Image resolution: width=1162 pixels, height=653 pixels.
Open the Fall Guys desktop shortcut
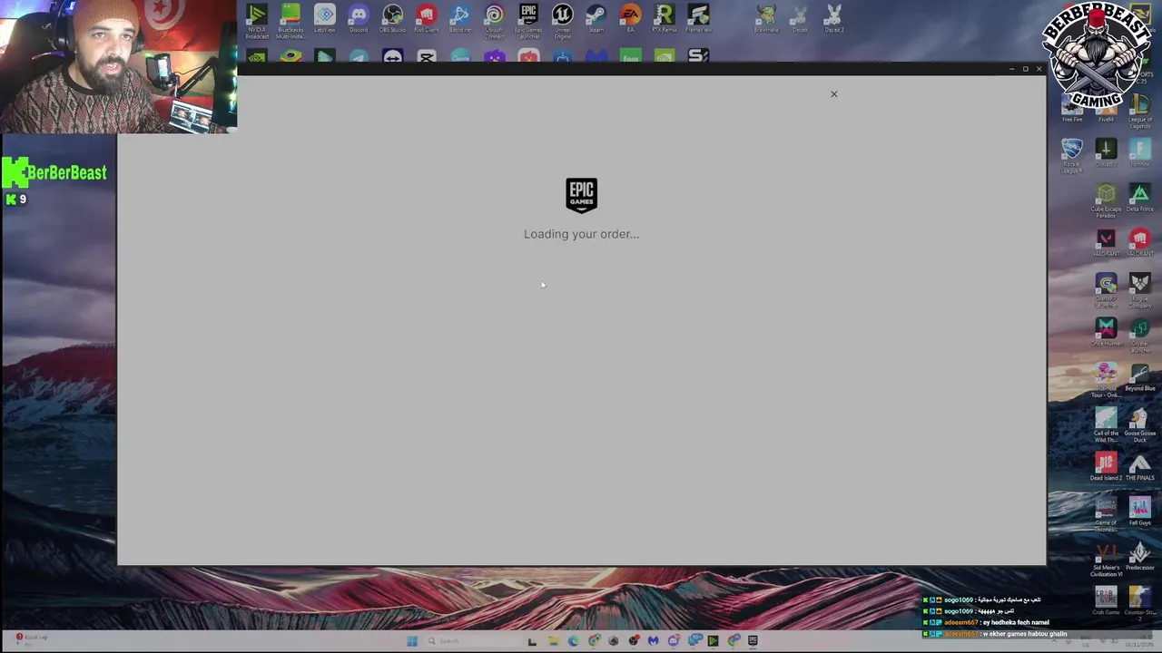(1140, 512)
